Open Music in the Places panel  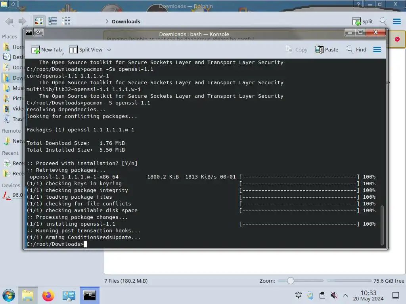pos(12,88)
